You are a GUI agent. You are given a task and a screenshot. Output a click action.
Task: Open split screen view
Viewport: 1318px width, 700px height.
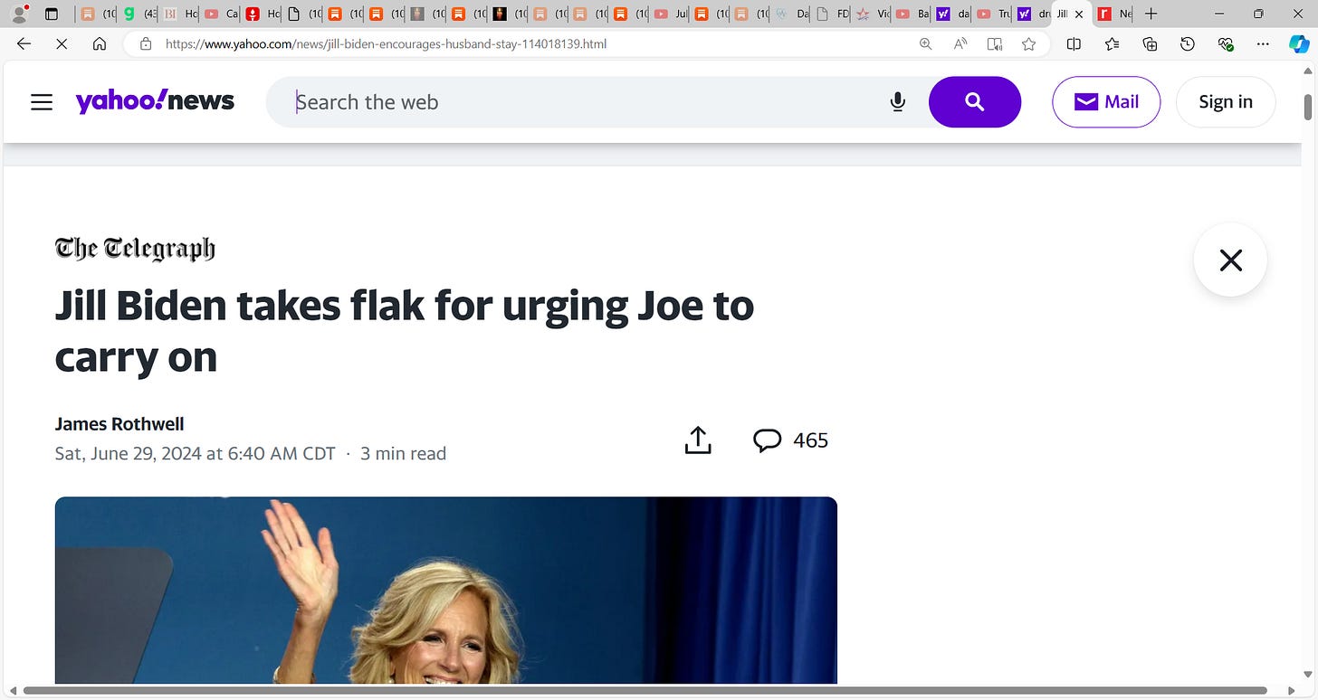pos(1074,43)
